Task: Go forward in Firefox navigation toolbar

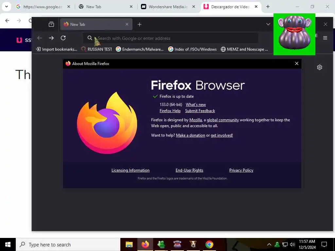Action: (x=51, y=38)
